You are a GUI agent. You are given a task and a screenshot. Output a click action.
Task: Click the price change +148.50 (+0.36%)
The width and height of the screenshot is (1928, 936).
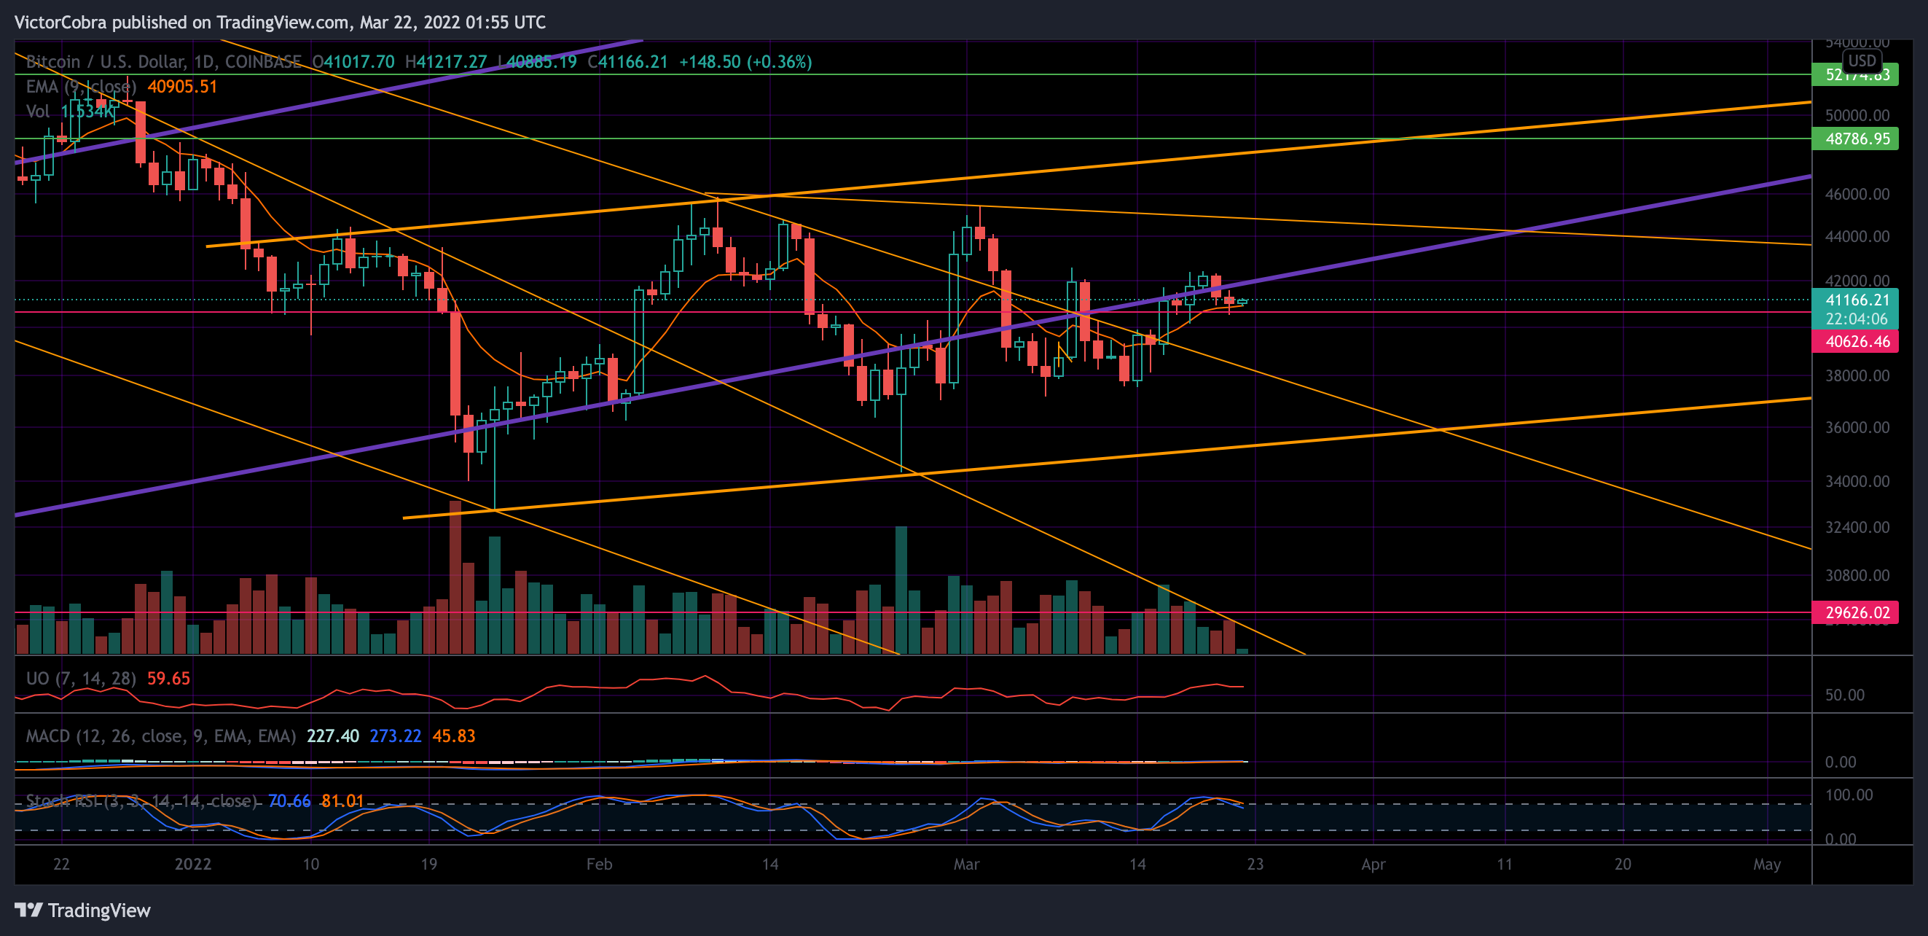coord(745,61)
